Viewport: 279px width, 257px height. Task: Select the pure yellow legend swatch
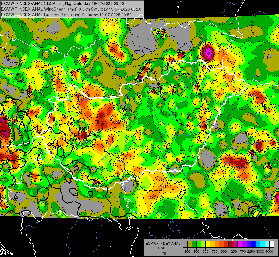point(208,244)
